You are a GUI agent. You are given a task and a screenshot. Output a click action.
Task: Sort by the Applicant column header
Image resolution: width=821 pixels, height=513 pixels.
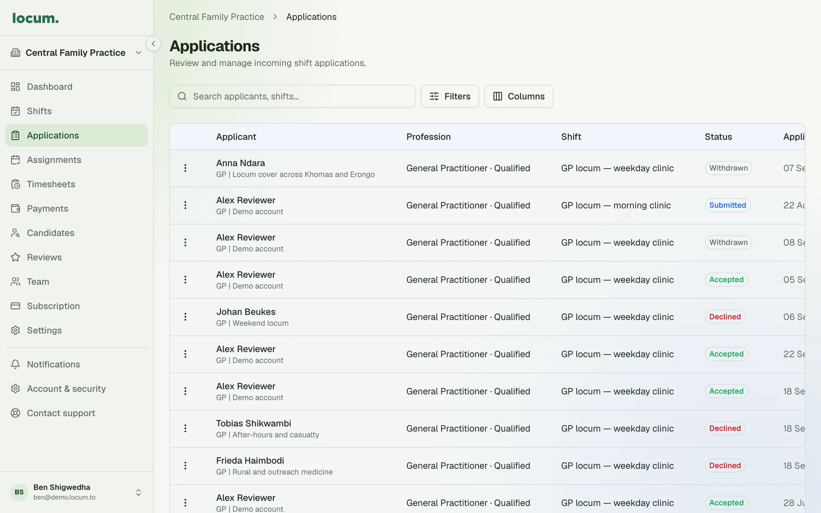(x=236, y=137)
